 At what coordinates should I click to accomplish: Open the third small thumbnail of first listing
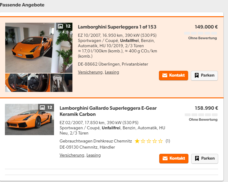click(x=61, y=83)
